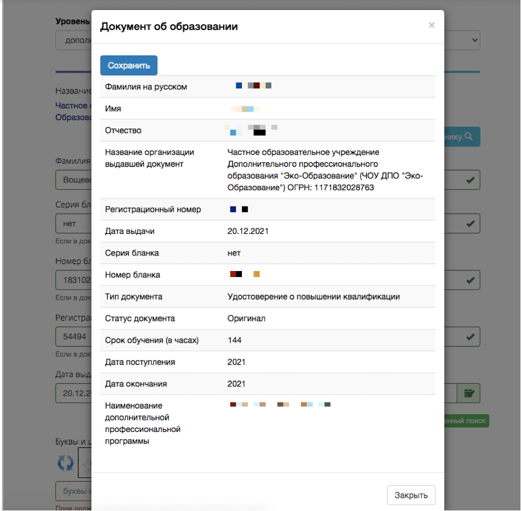
Task: Click the magnifier icon to search by student
Action: coord(468,136)
